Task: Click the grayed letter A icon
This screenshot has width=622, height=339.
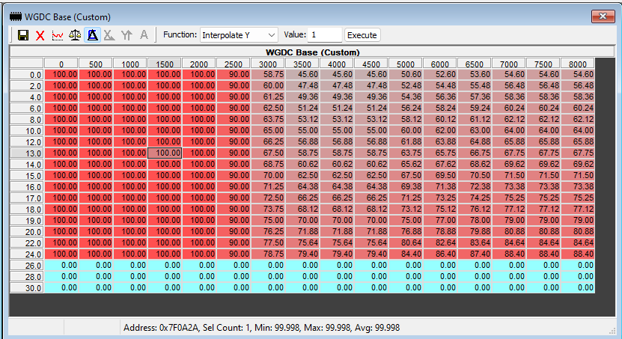Action: (144, 35)
